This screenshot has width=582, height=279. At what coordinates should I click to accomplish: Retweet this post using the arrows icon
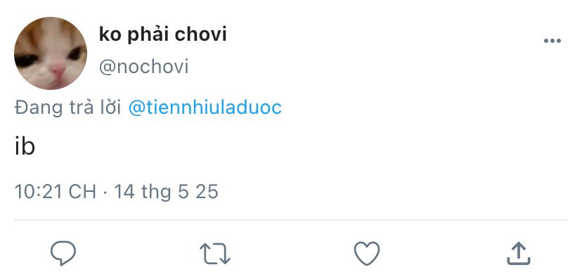tap(215, 254)
